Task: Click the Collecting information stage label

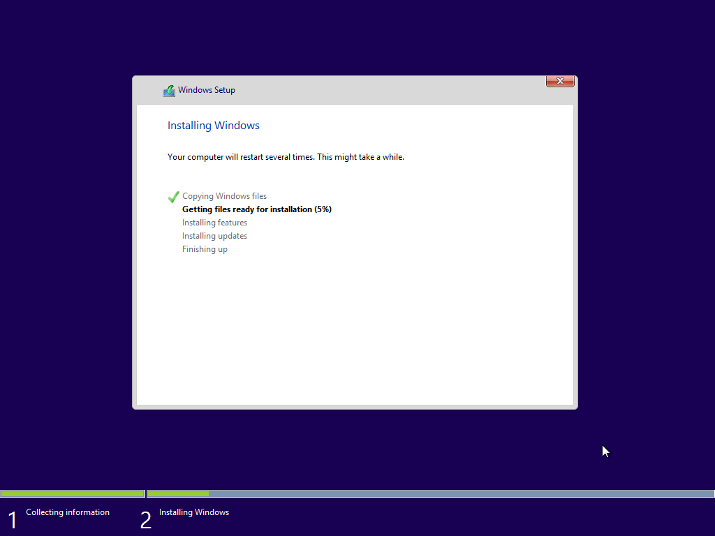Action: (x=67, y=512)
